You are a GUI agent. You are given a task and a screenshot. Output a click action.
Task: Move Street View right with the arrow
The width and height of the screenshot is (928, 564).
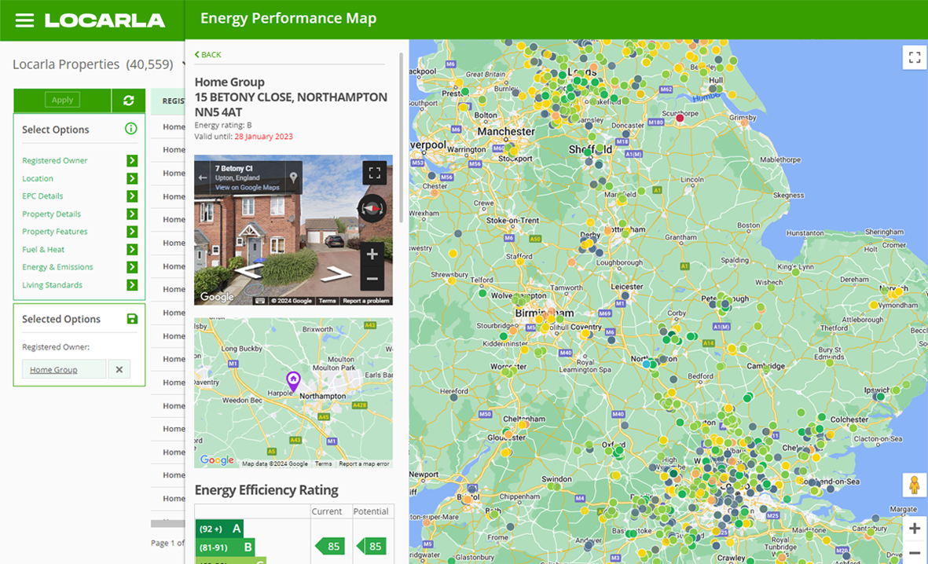(x=336, y=273)
